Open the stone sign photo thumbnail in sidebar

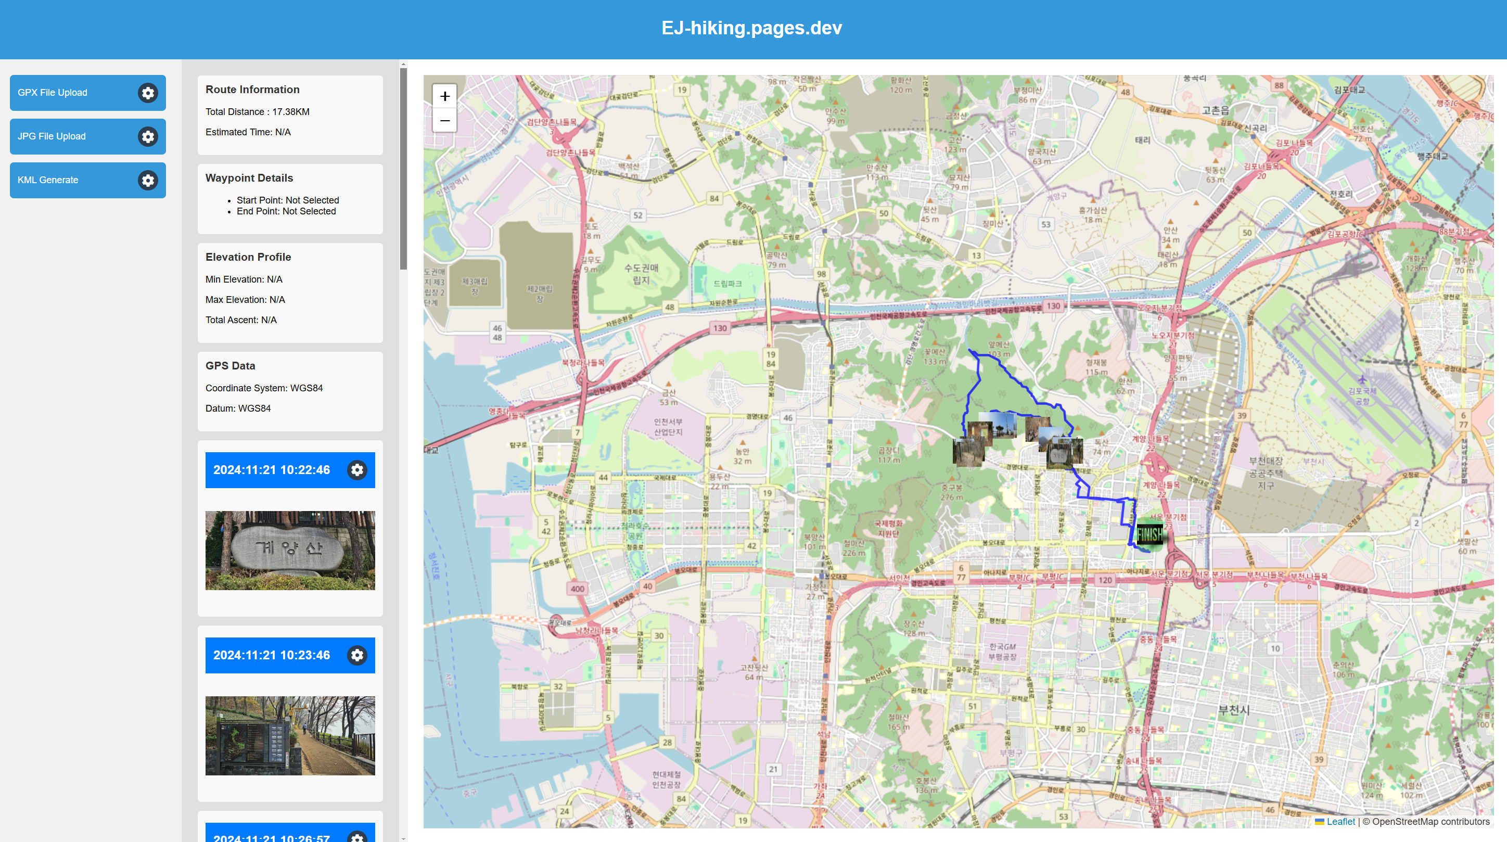(x=290, y=550)
